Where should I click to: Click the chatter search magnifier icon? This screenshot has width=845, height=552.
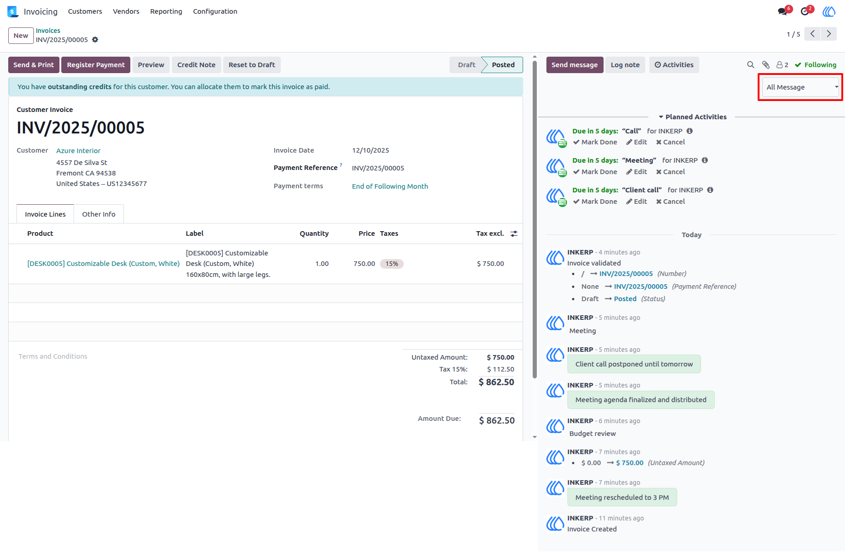click(750, 65)
